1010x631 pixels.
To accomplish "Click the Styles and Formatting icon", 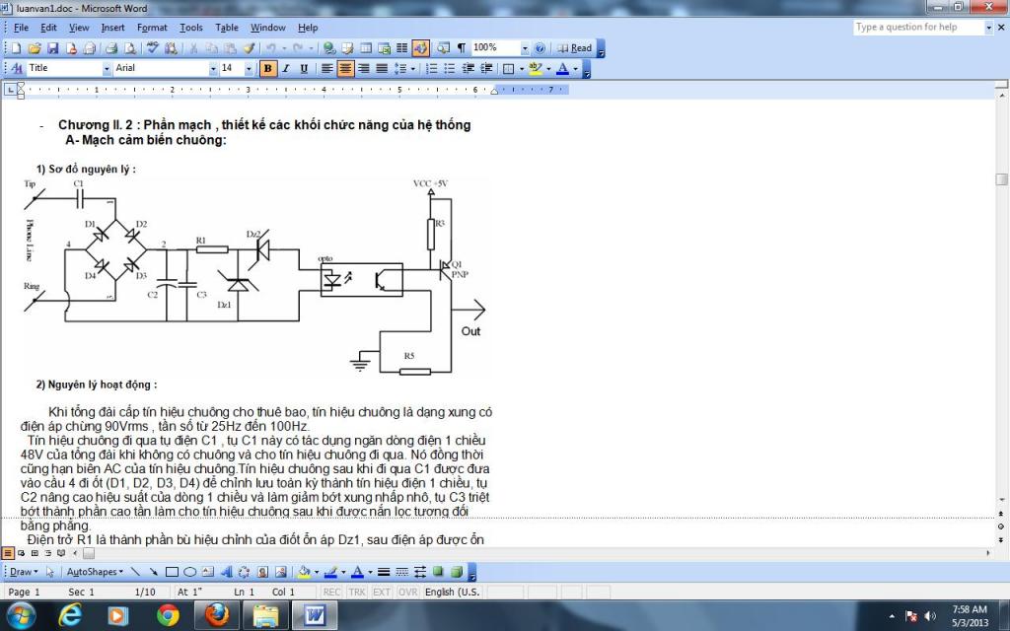I will coord(17,68).
